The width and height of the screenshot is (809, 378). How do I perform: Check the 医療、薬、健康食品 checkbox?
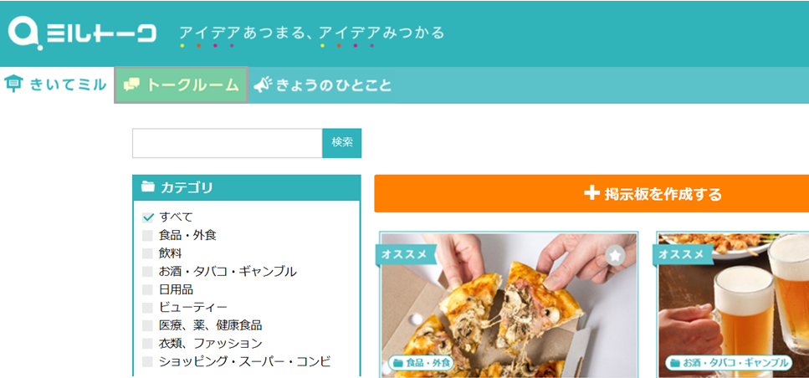[147, 326]
